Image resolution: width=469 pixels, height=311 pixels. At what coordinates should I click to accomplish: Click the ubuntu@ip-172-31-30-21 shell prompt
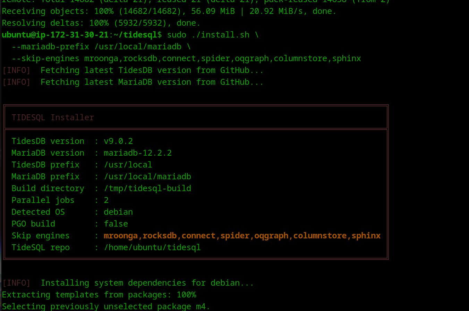[x=55, y=35]
